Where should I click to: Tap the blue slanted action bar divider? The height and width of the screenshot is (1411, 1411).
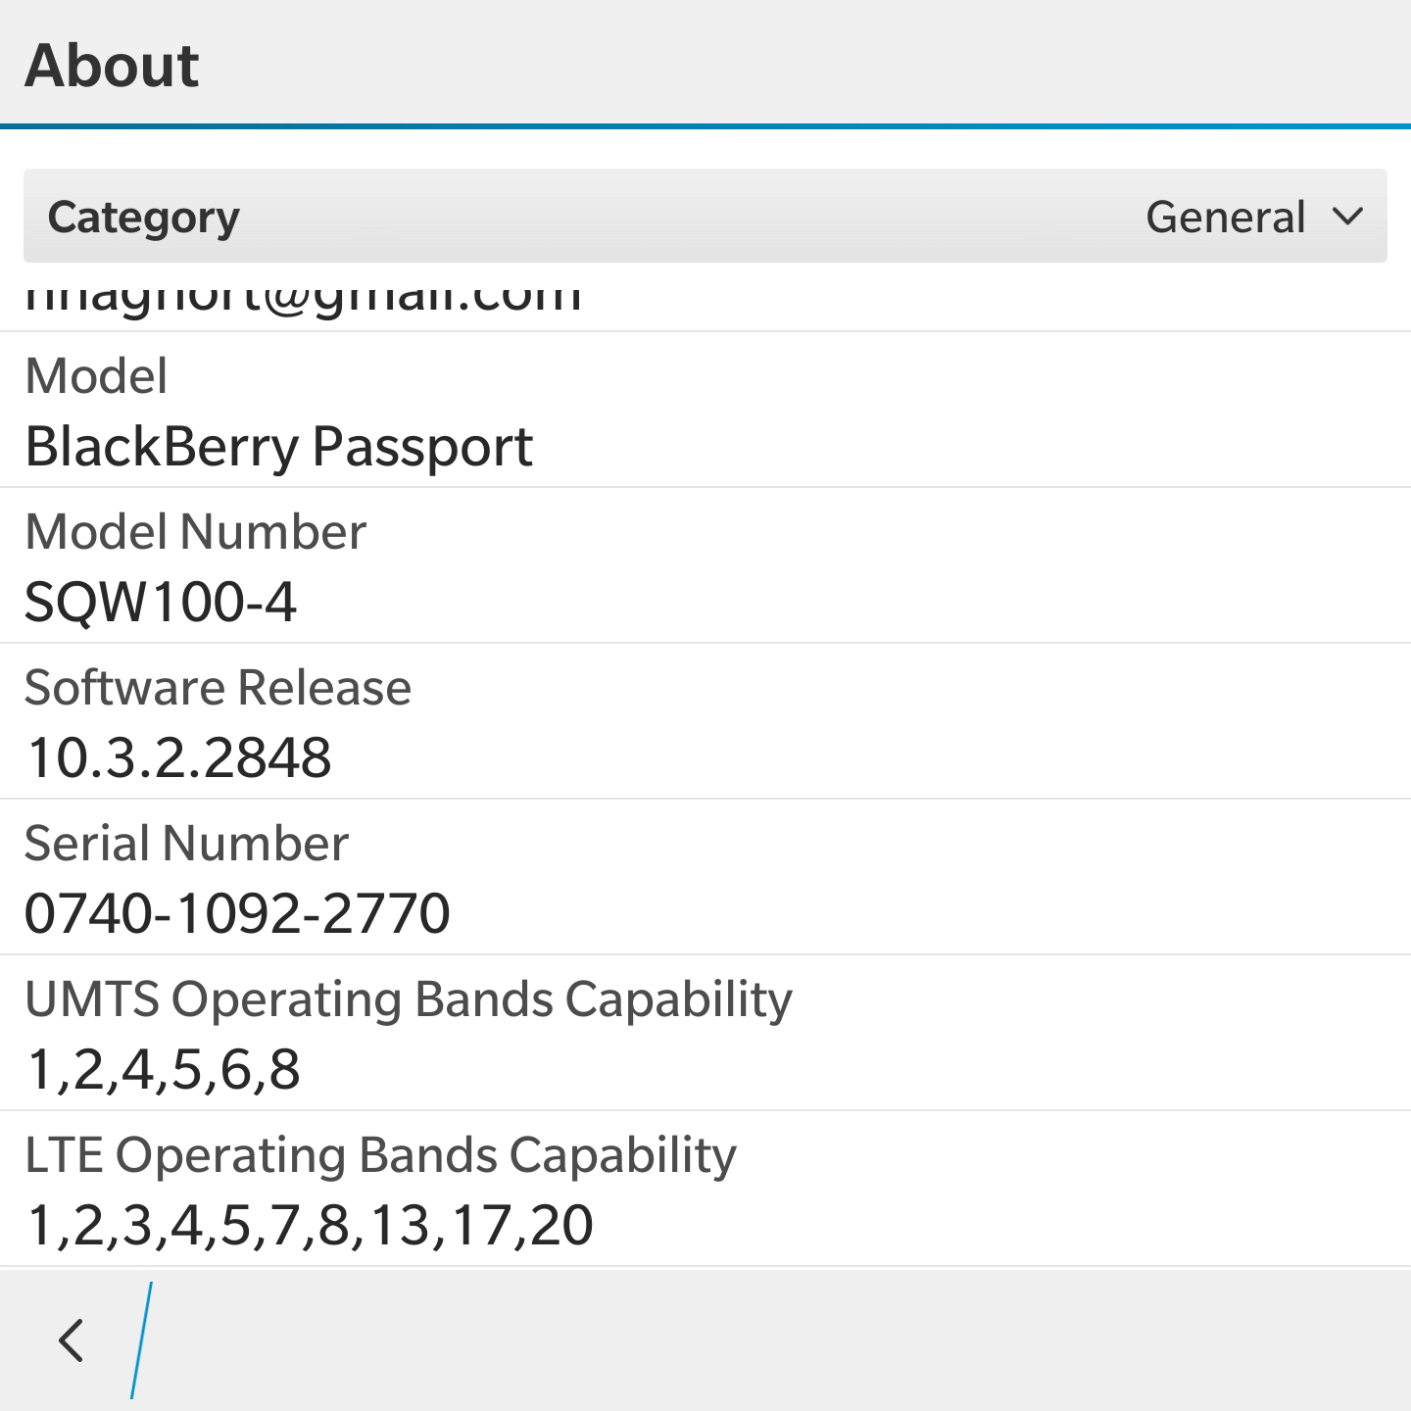pos(141,1340)
